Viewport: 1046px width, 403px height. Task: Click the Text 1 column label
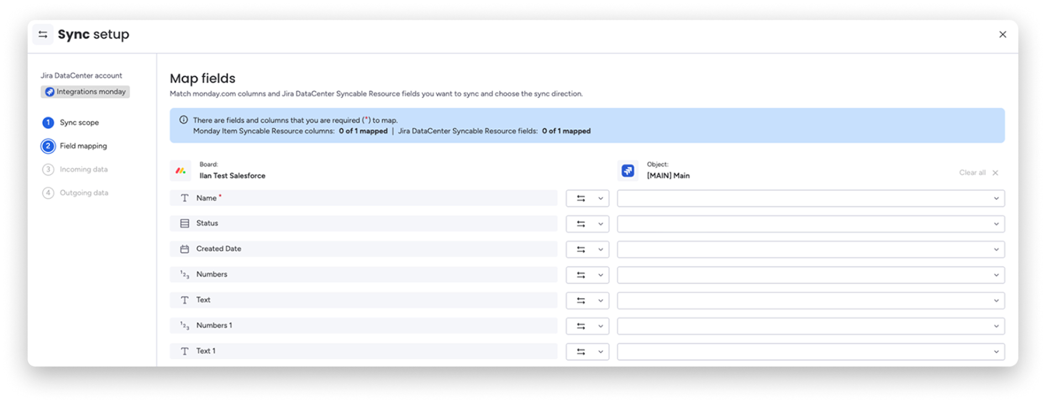coord(206,351)
